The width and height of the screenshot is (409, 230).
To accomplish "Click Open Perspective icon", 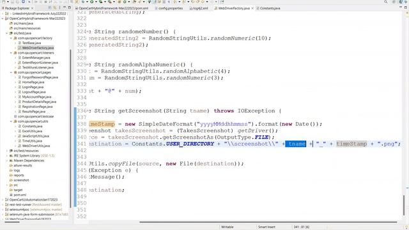I will click(394, 2).
